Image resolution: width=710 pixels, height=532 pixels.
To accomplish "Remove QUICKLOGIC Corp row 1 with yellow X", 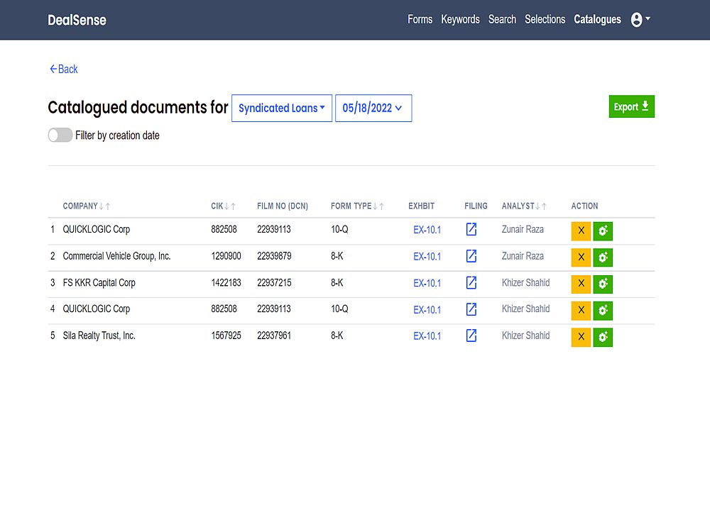I will coord(581,231).
